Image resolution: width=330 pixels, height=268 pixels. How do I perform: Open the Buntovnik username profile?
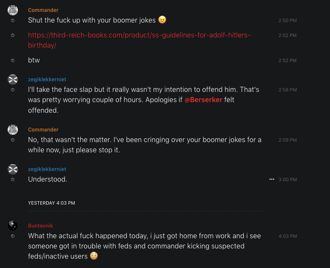tap(40, 225)
